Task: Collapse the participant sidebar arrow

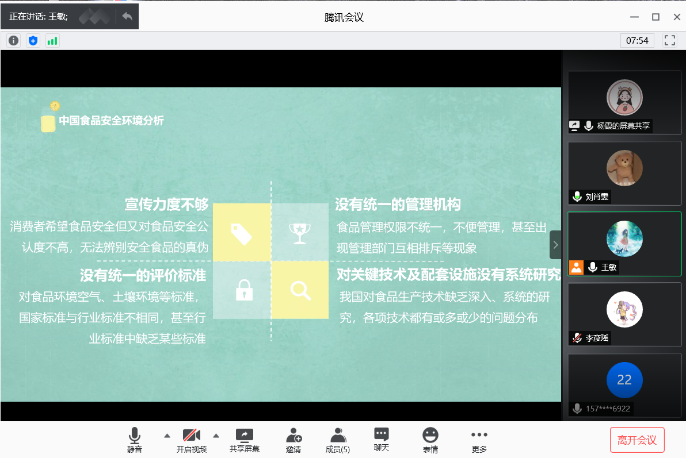Action: (x=555, y=244)
